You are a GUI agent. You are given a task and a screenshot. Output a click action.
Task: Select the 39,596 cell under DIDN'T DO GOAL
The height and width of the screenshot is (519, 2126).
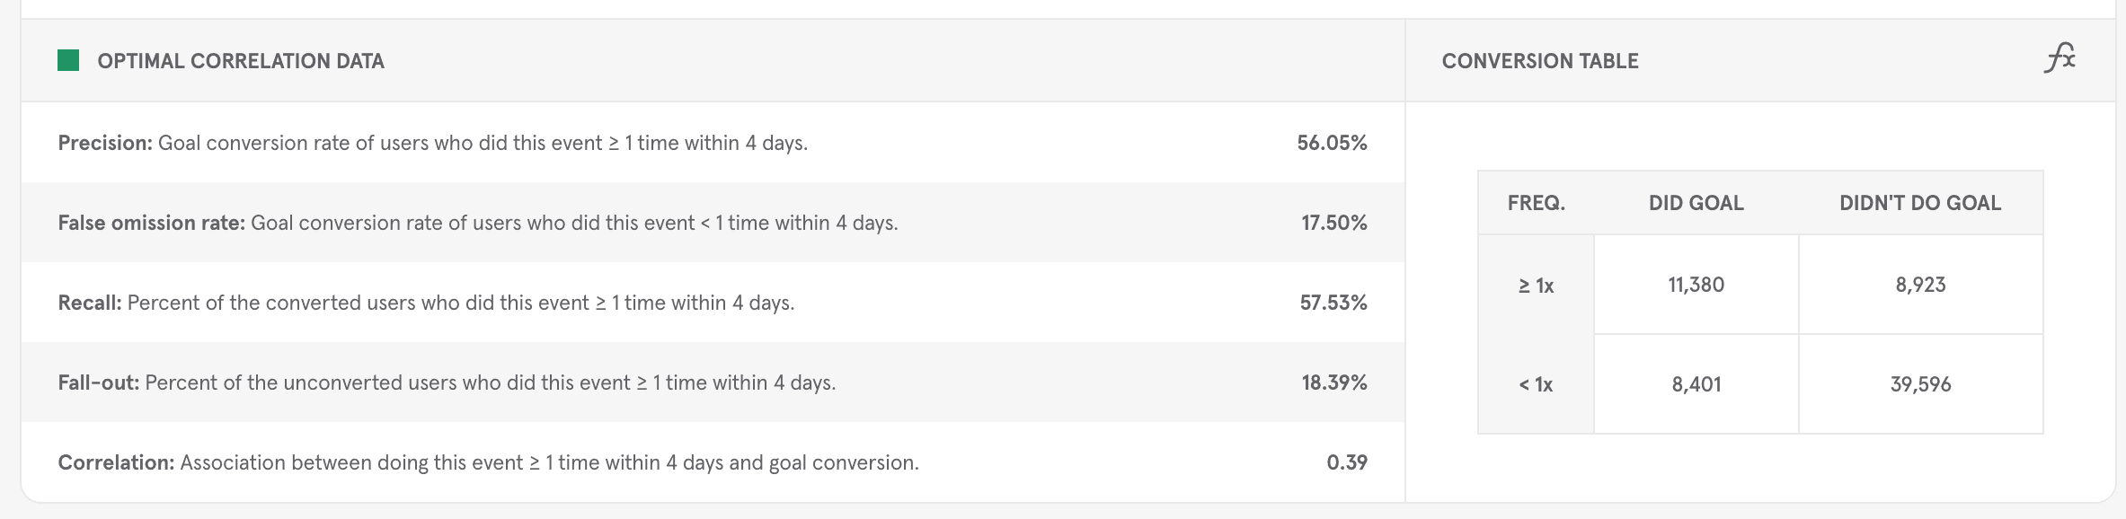(x=1922, y=383)
